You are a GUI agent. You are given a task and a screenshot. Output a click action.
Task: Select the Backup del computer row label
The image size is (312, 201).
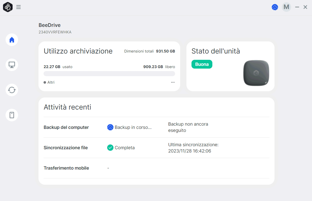[x=66, y=127]
